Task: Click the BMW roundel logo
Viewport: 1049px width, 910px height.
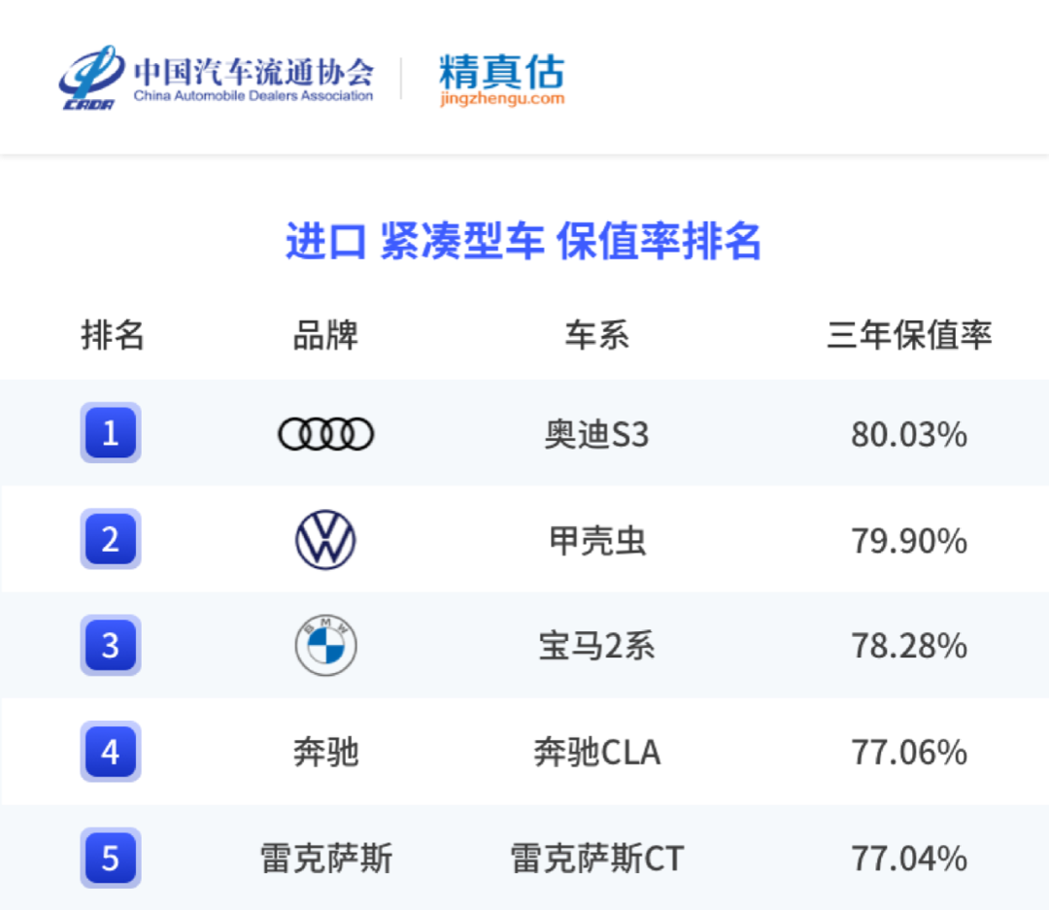Action: tap(325, 646)
